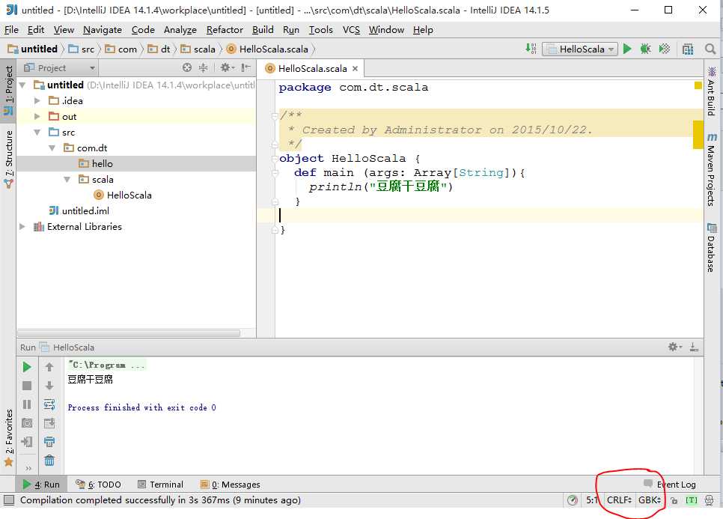Toggle tool window buttons in status bar corner
This screenshot has width=723, height=519.
tap(9, 500)
